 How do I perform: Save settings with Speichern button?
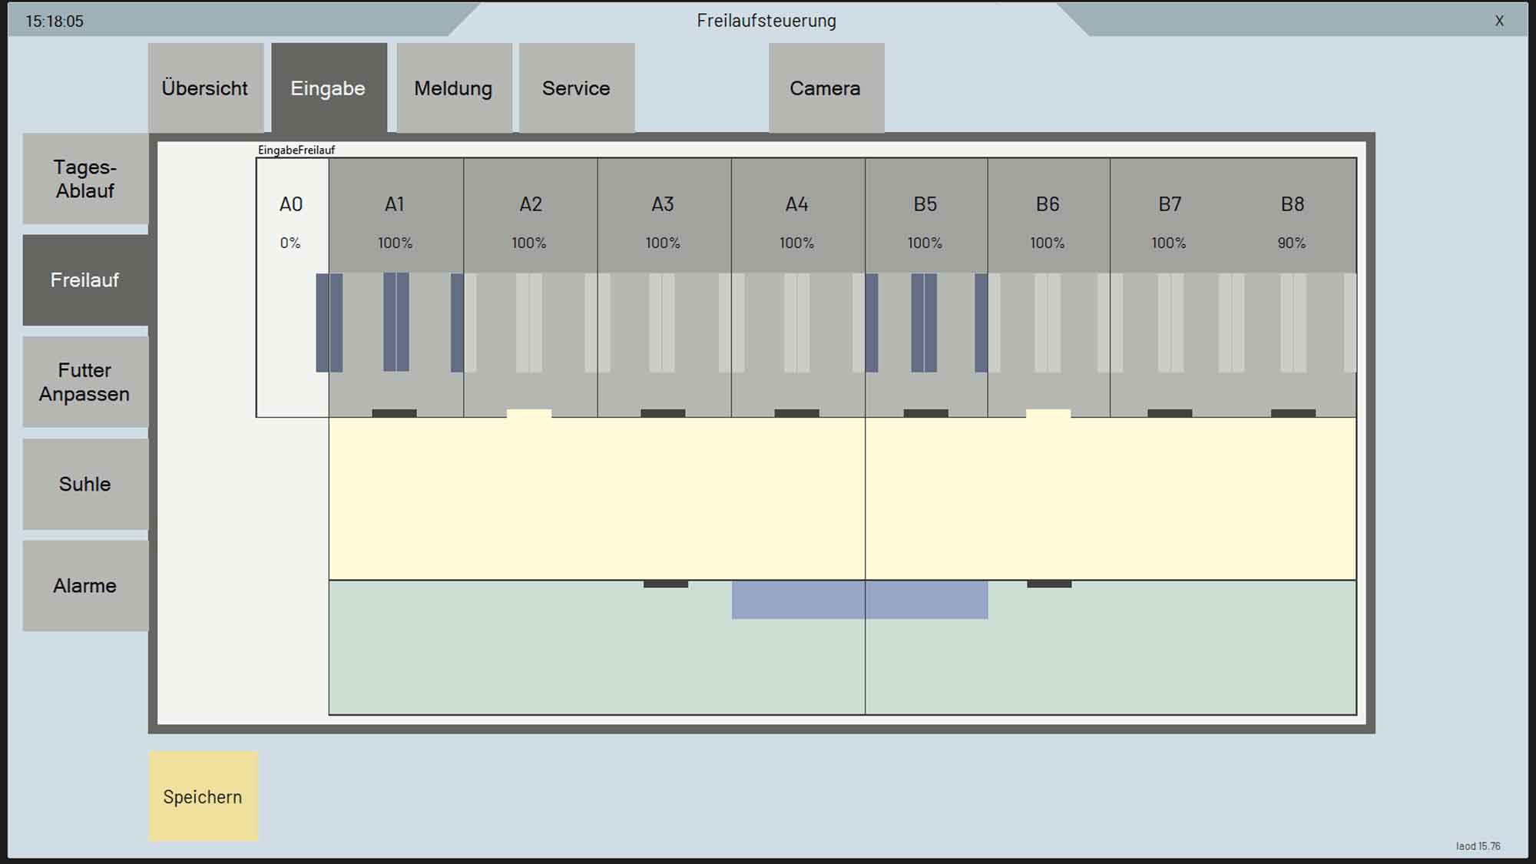[203, 796]
